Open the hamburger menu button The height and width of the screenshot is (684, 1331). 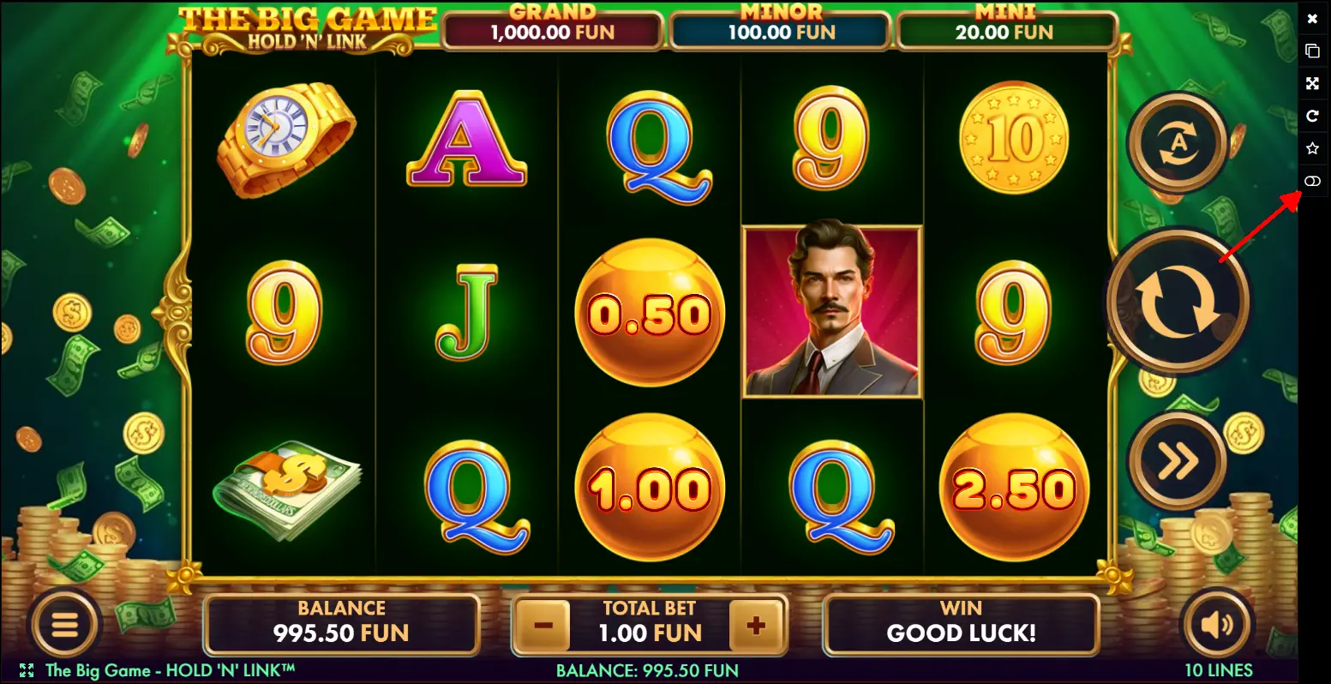click(x=65, y=626)
